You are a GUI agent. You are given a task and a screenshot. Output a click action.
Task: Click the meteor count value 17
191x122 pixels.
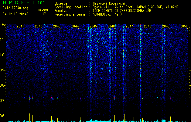pyautogui.click(x=44, y=14)
